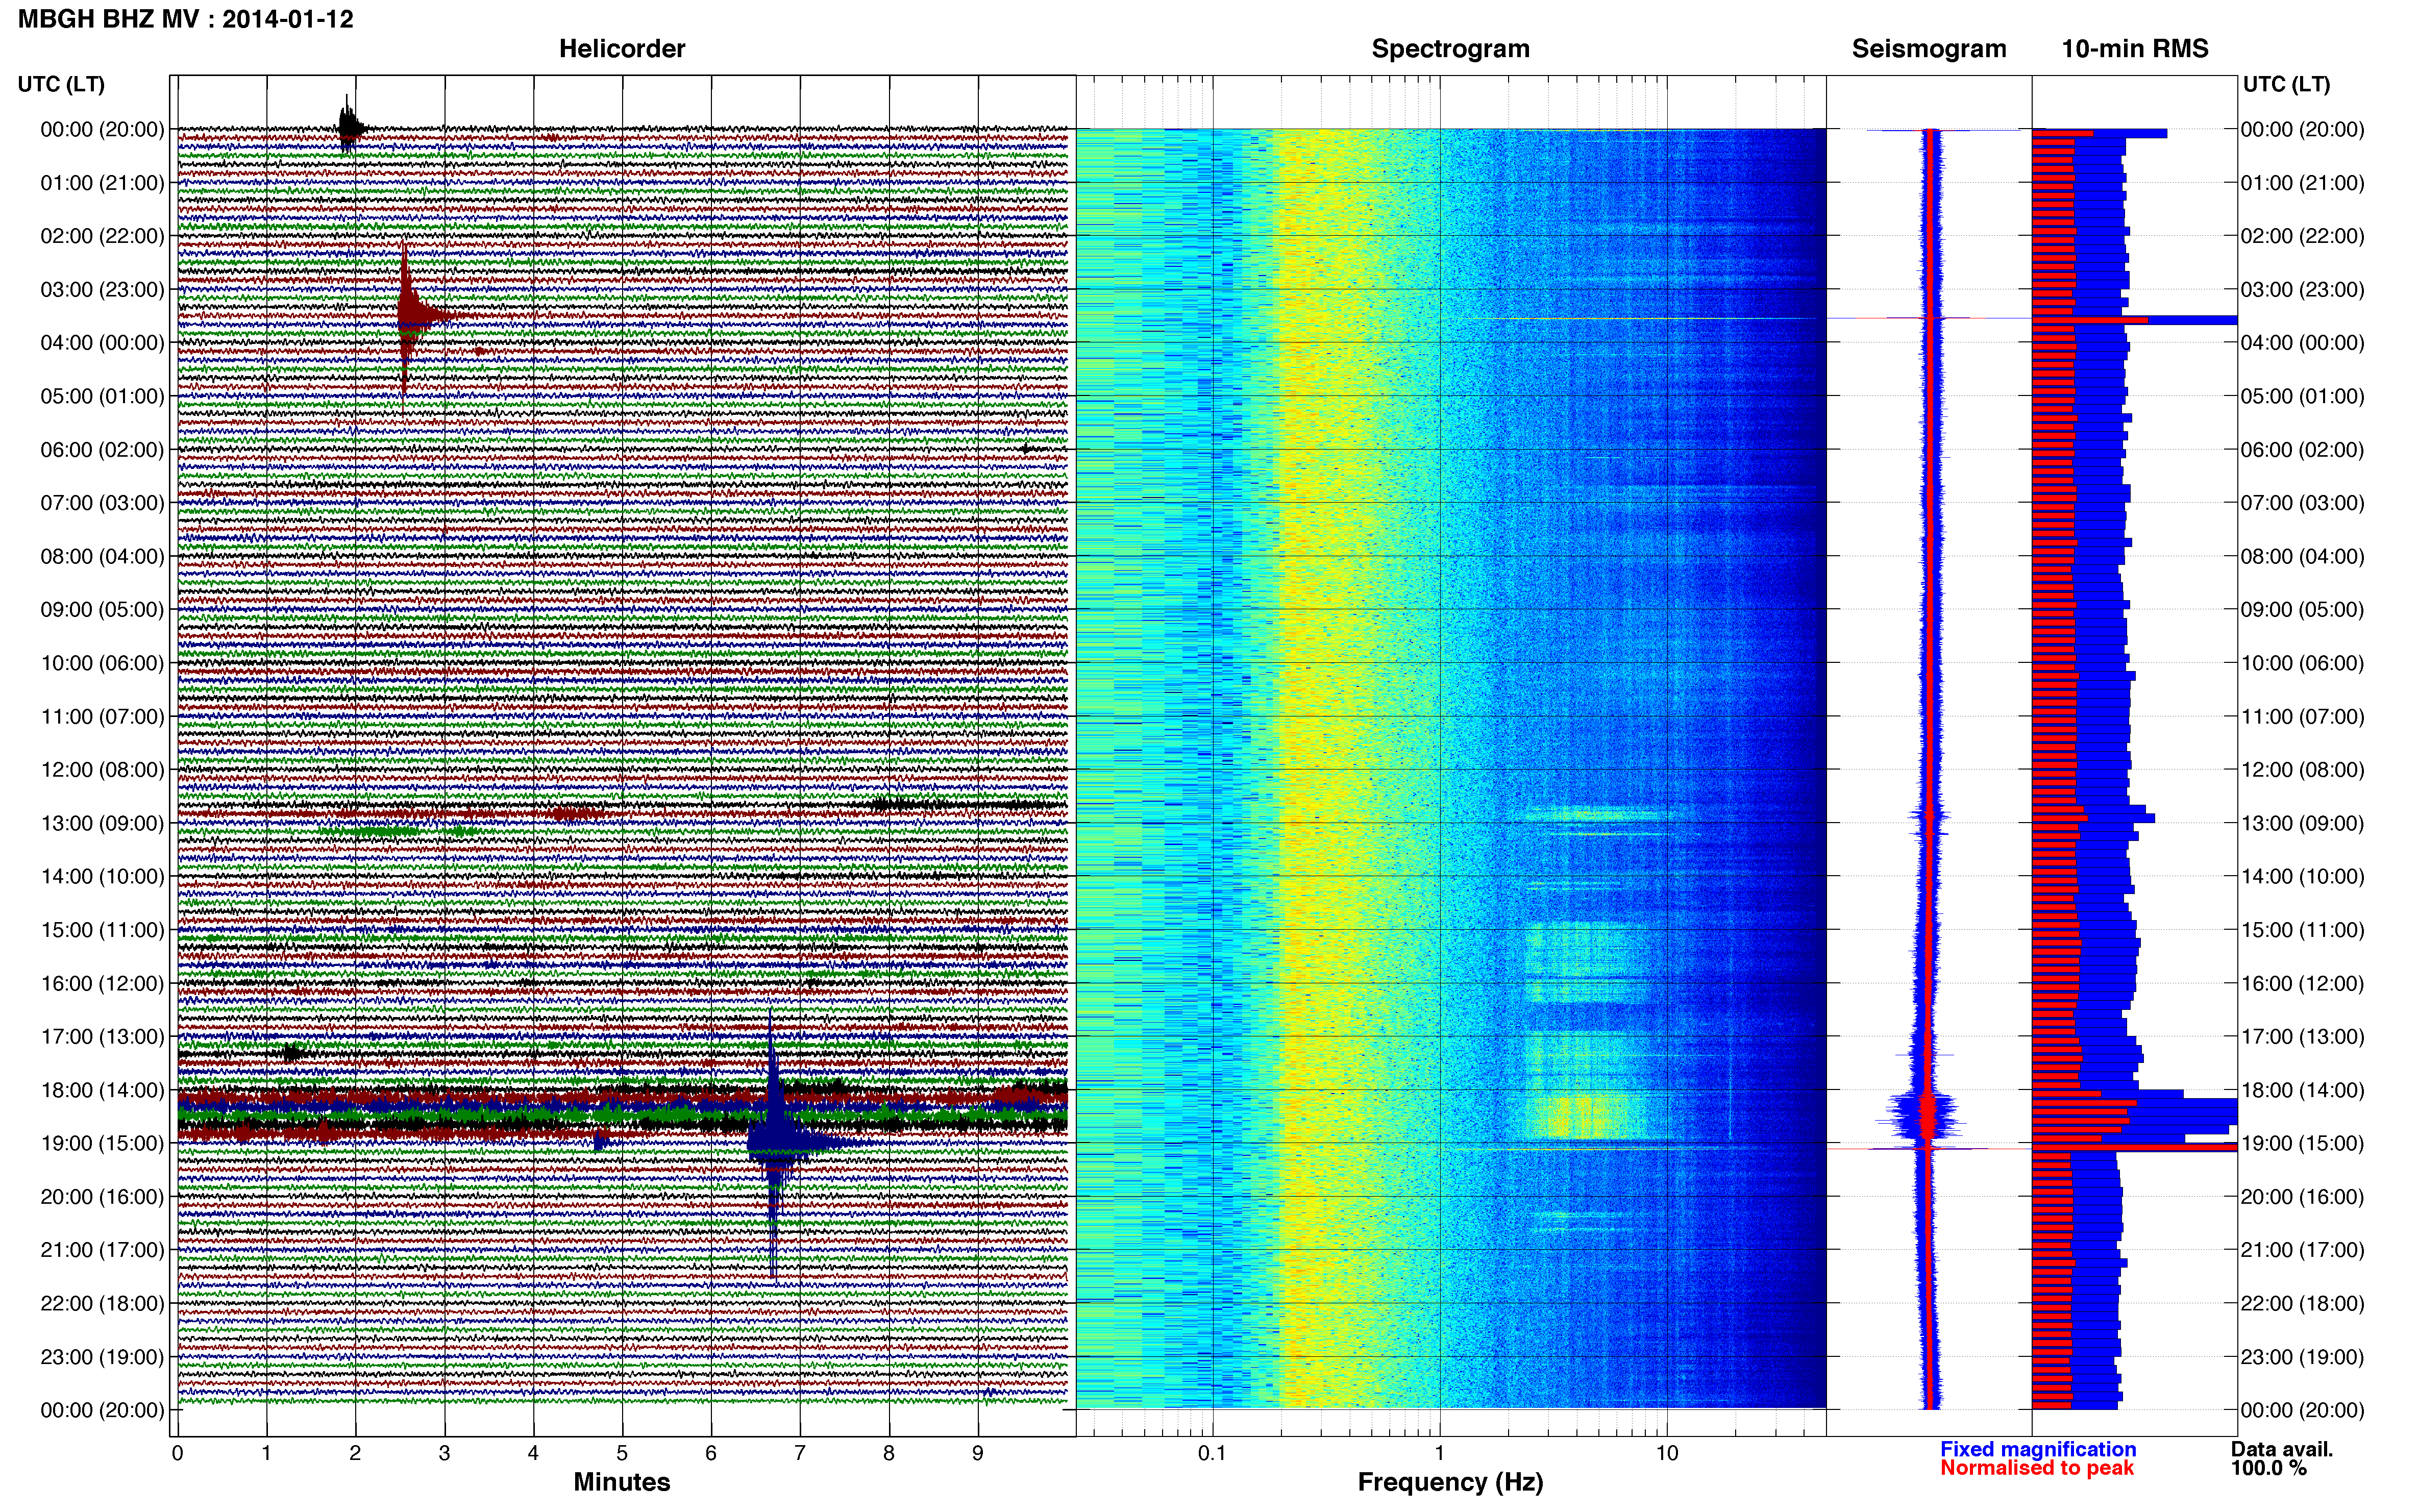Click the Frequency (Hz) axis title
Screen dimensions: 2419x1512
1450,1482
